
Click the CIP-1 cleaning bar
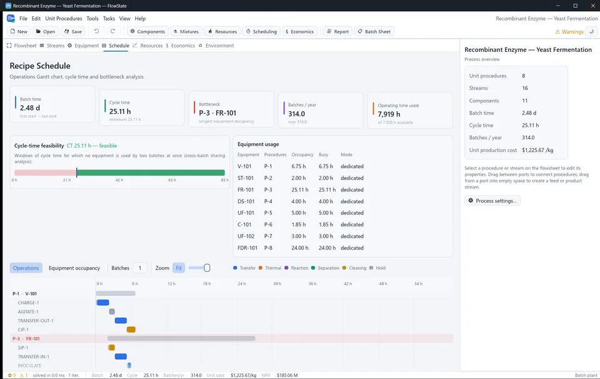[x=131, y=330]
